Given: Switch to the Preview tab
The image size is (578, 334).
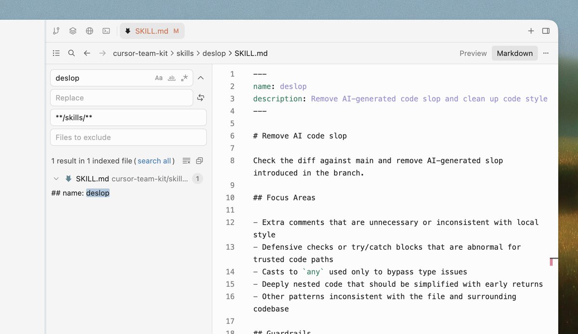Looking at the screenshot, I should tap(473, 53).
